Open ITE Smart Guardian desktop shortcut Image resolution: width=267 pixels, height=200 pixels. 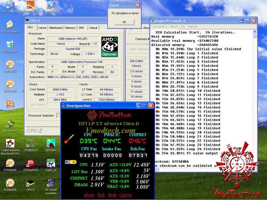(51, 187)
